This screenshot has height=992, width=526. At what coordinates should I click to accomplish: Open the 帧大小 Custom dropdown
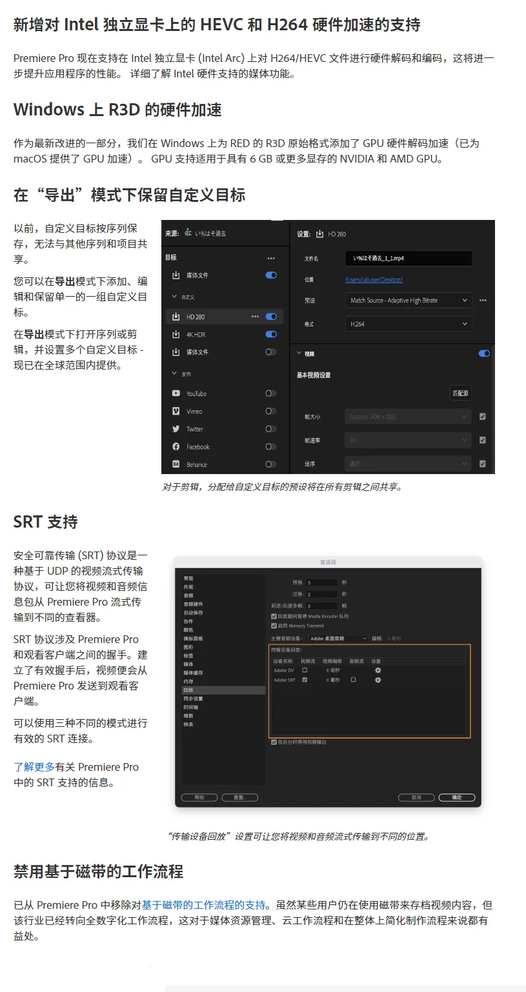pos(408,417)
